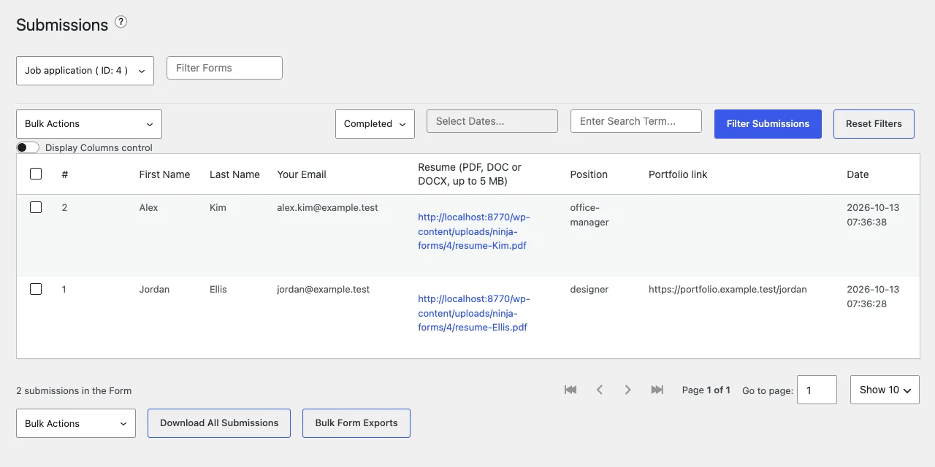Click the Submissions page heading
Viewport: 935px width, 467px height.
62,25
